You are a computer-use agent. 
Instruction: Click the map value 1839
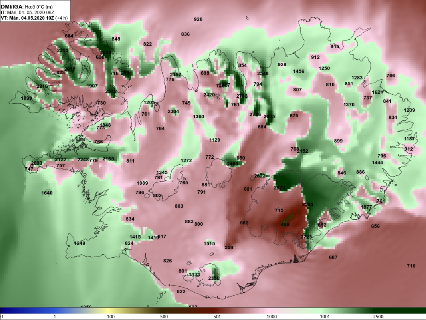tap(26, 98)
